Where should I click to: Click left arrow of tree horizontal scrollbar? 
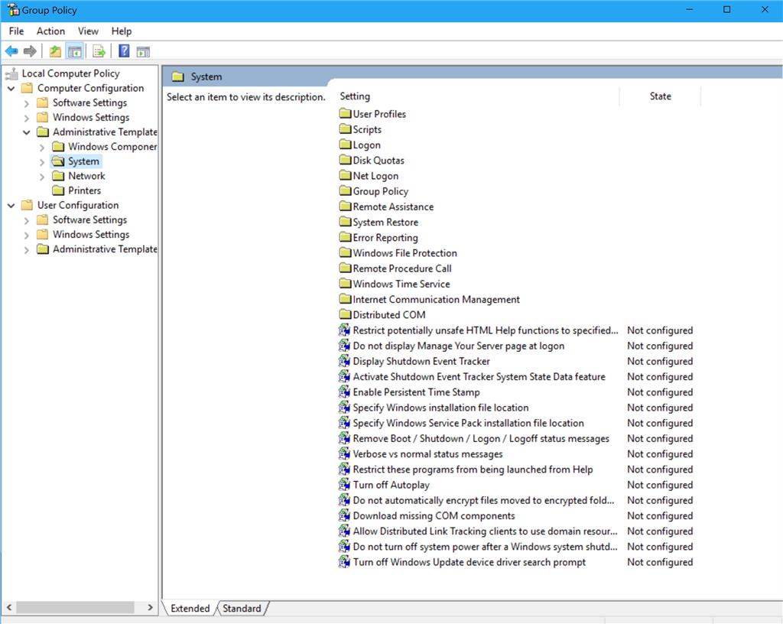pyautogui.click(x=9, y=607)
